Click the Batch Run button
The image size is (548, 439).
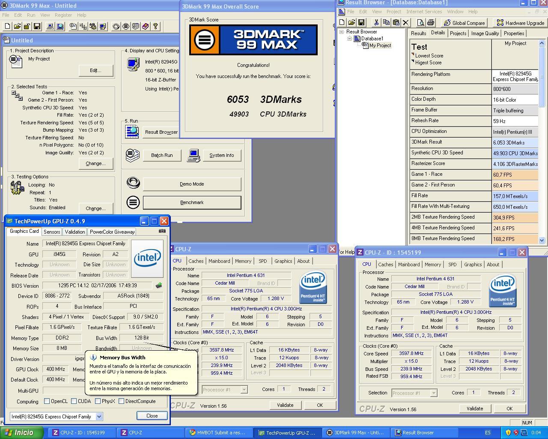coord(162,155)
